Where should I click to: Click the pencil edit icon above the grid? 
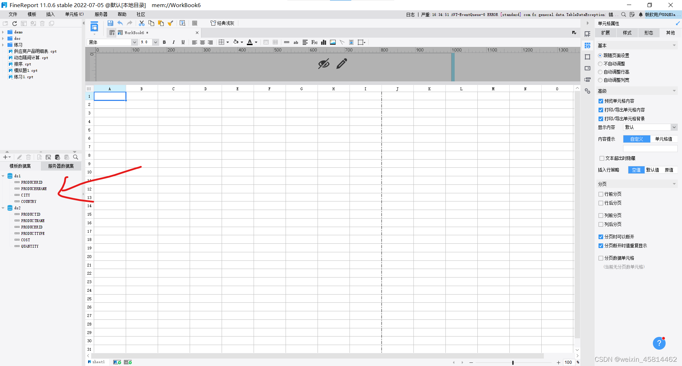click(342, 64)
